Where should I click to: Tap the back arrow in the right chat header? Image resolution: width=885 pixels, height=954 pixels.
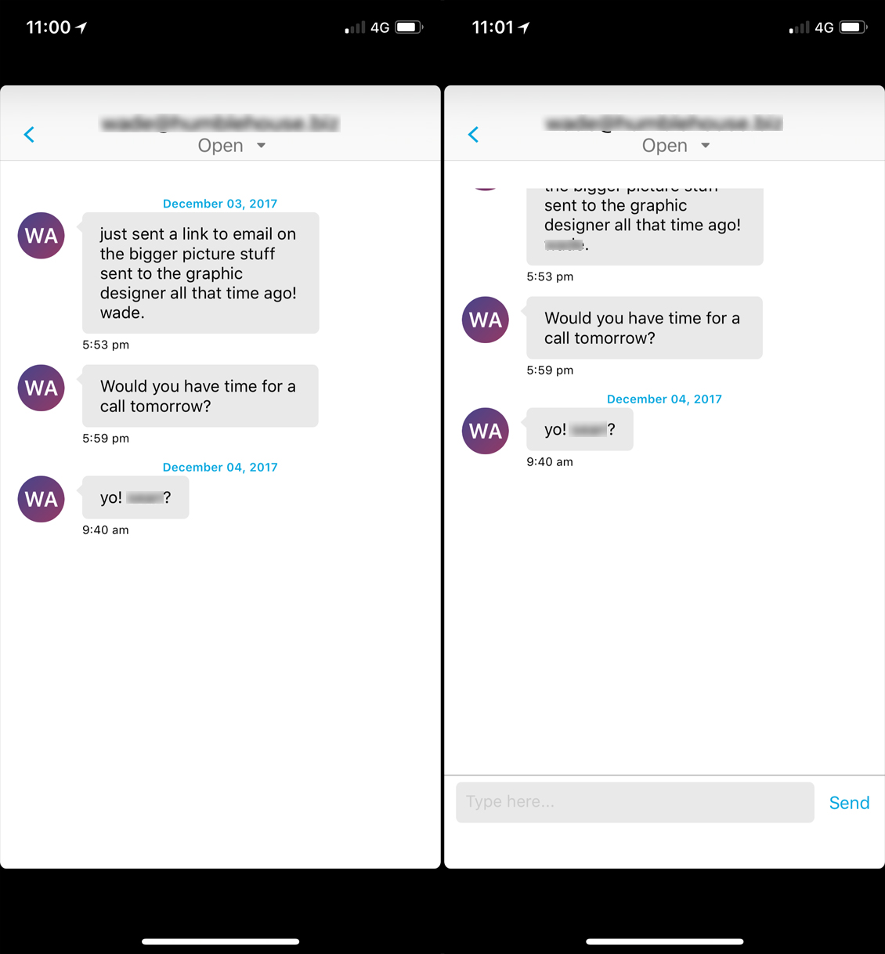pos(473,135)
